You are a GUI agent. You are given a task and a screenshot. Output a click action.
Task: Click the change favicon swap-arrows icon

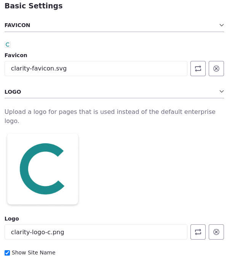(198, 69)
